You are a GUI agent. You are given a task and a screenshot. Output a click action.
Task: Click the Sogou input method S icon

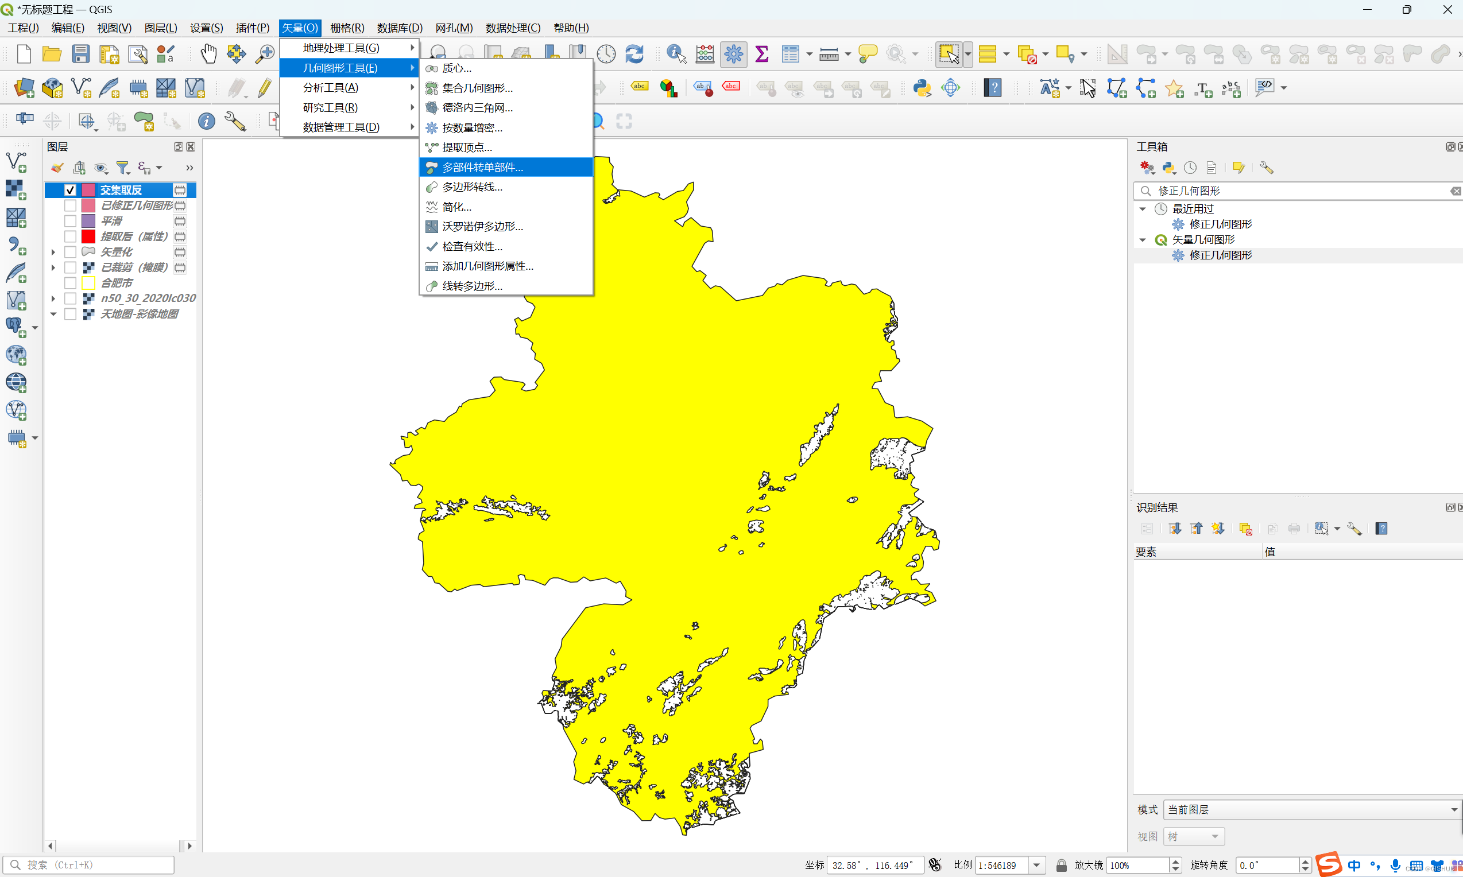click(1328, 864)
